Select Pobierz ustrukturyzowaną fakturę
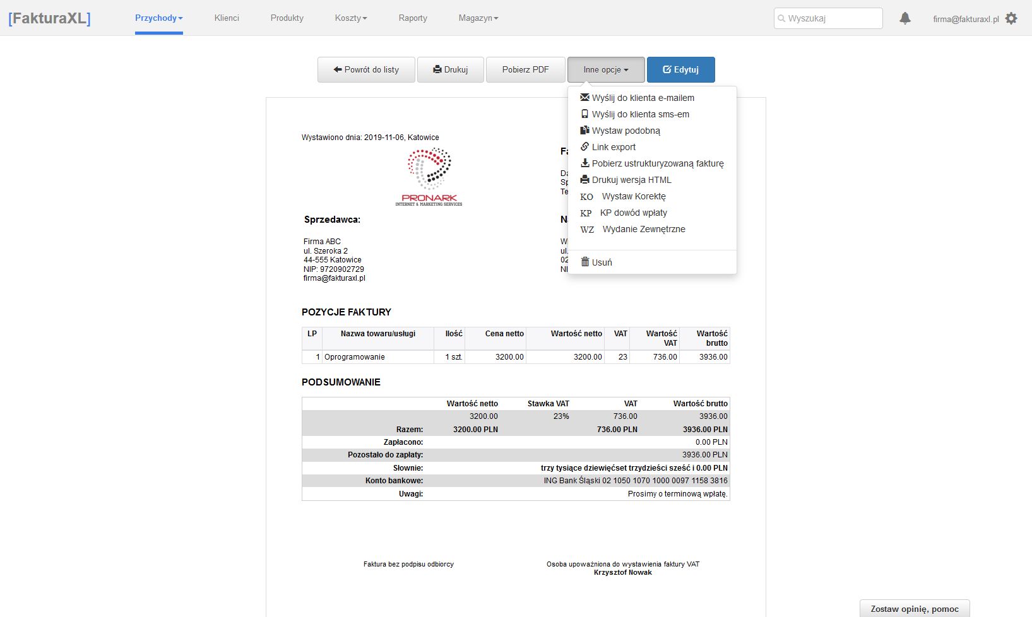Image resolution: width=1032 pixels, height=617 pixels. pos(652,163)
